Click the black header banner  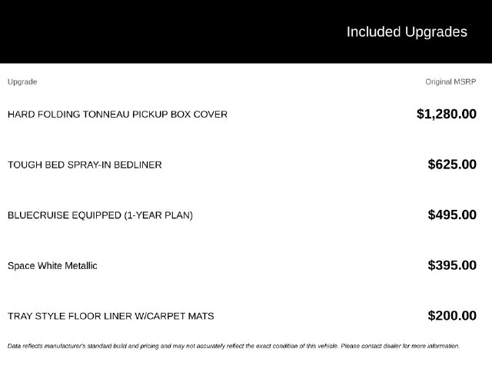tap(246, 32)
